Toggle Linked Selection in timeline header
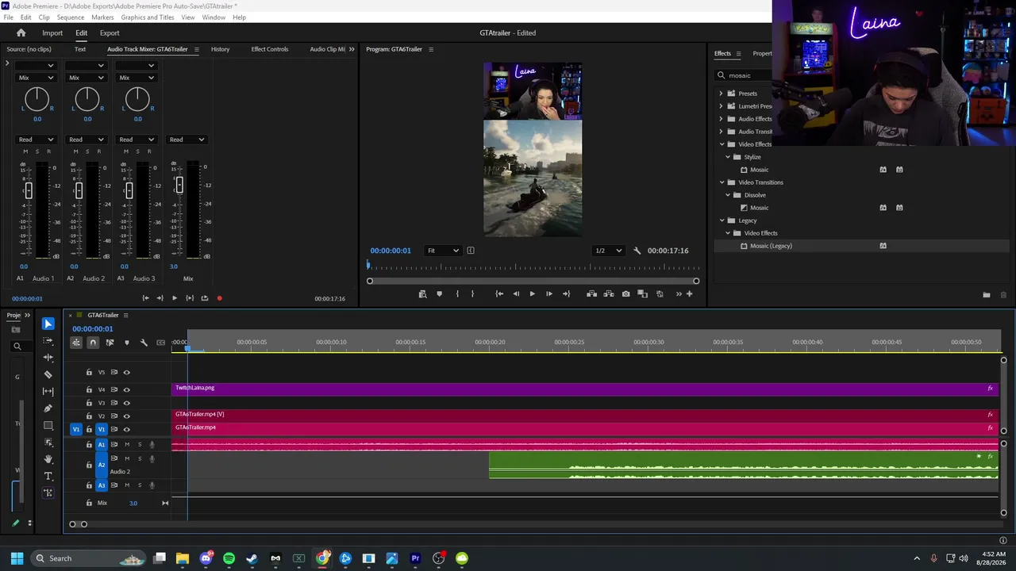 coord(110,343)
